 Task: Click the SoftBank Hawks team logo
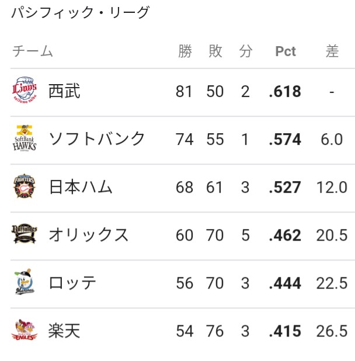pos(25,138)
